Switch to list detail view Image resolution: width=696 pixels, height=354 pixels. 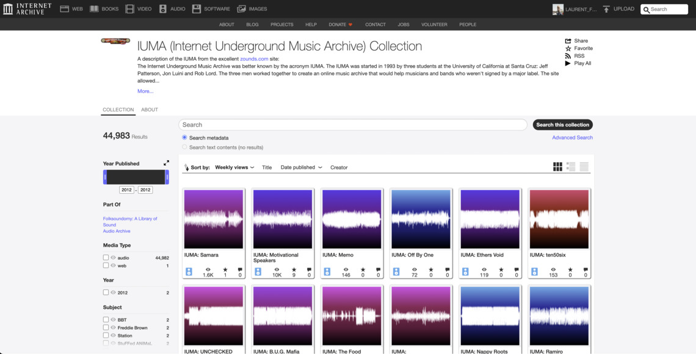[x=571, y=166]
